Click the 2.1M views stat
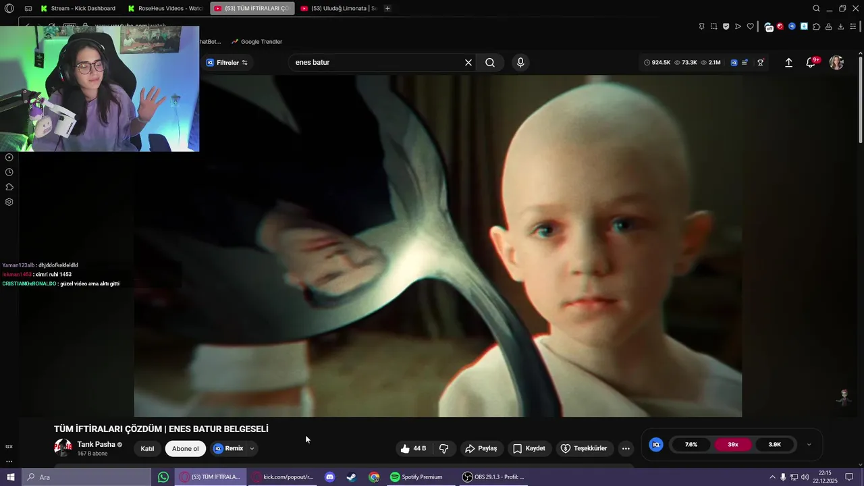864x486 pixels. pos(711,62)
